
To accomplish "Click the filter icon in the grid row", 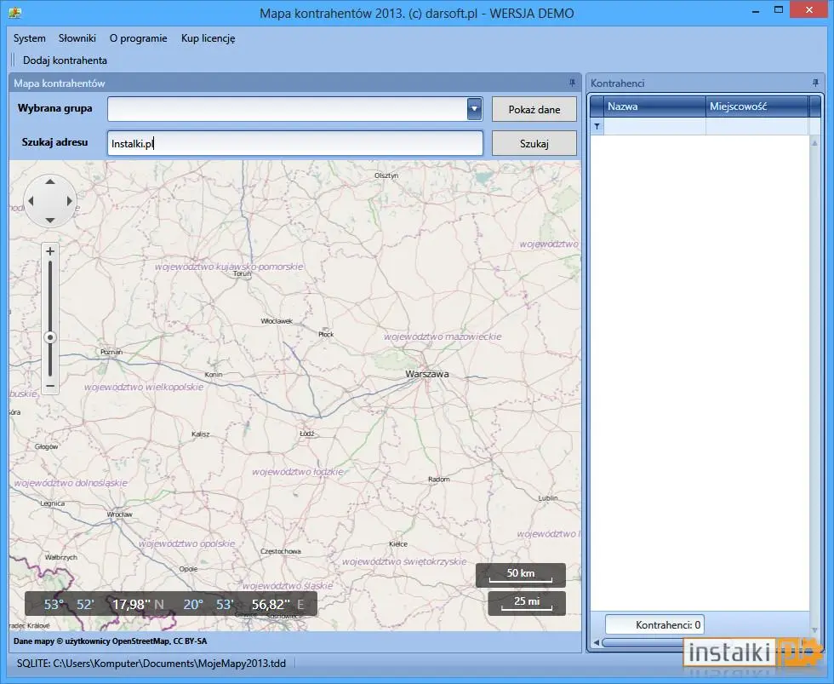I will pyautogui.click(x=597, y=127).
